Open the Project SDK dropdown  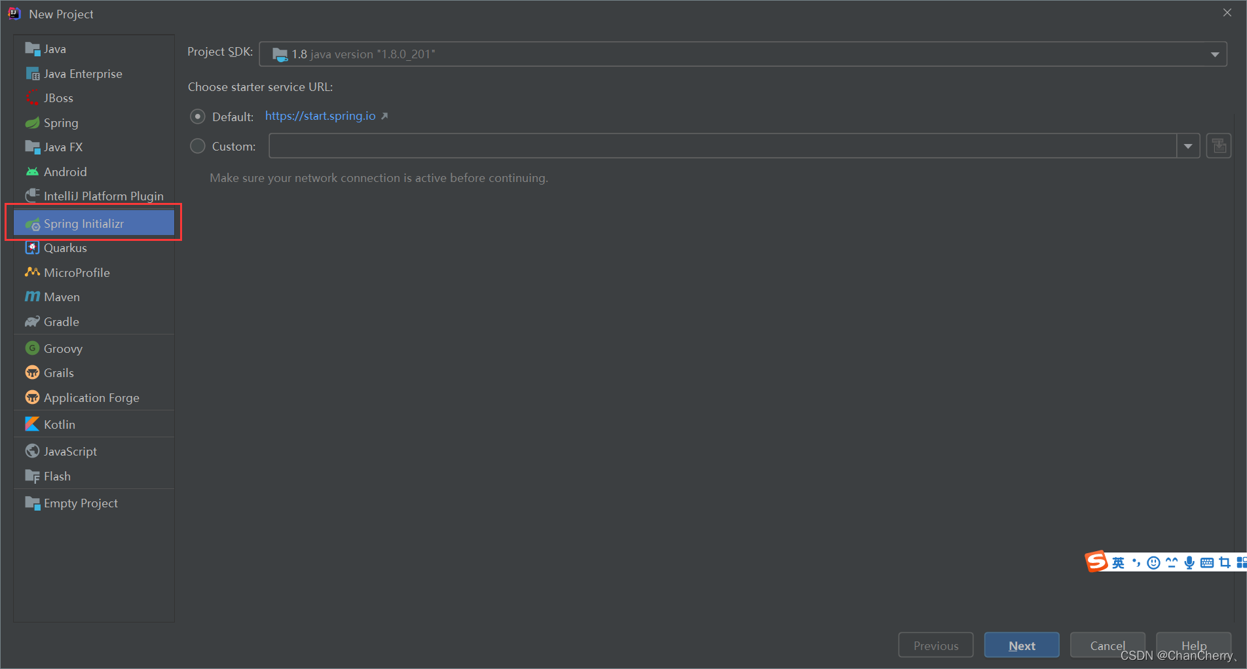click(x=743, y=54)
